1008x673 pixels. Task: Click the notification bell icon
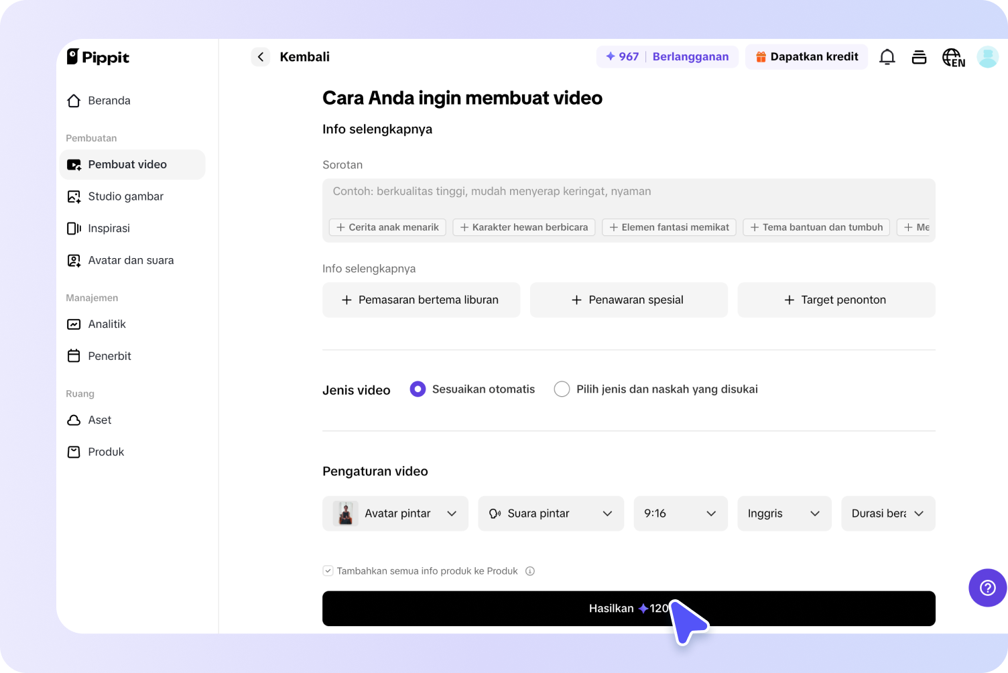pos(887,57)
